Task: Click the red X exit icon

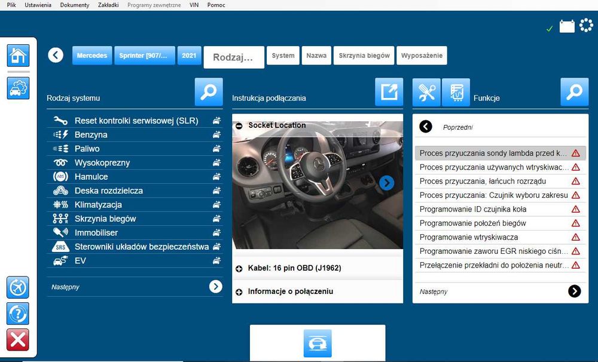Action: pos(17,339)
